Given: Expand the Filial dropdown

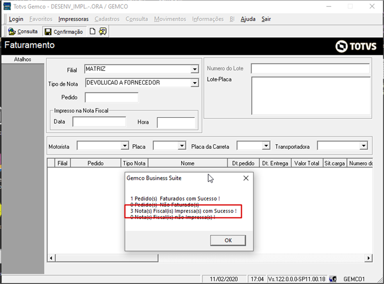Looking at the screenshot, I should [194, 69].
